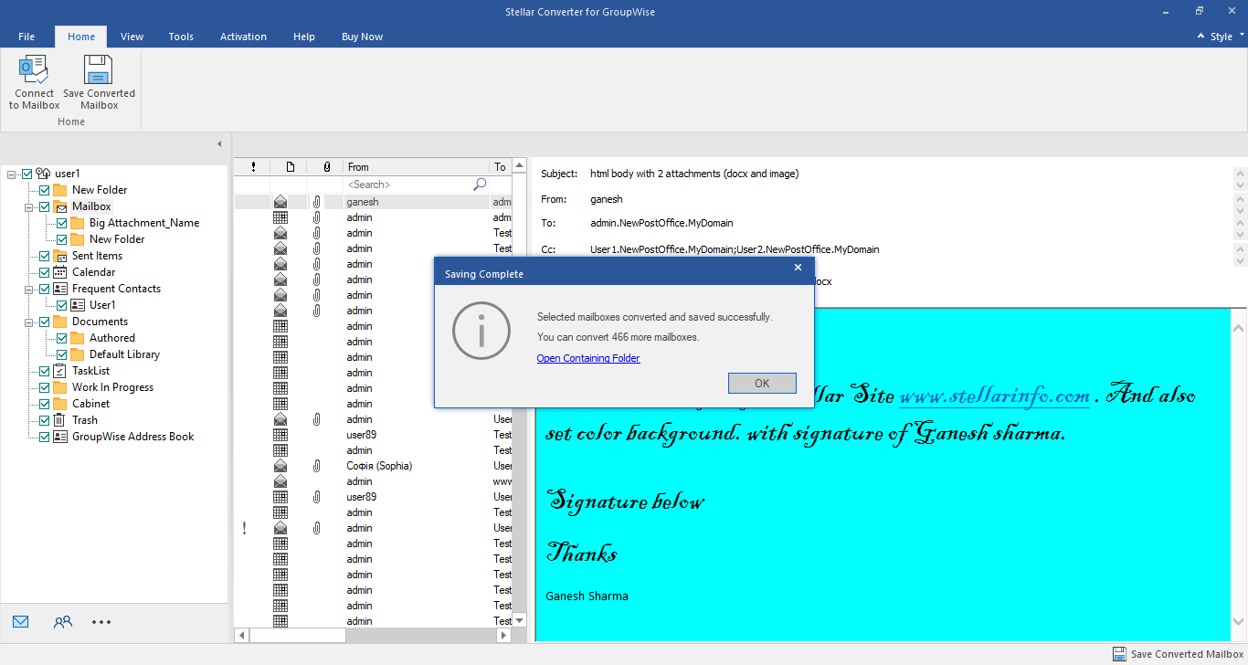
Task: Open the File menu
Action: point(26,37)
